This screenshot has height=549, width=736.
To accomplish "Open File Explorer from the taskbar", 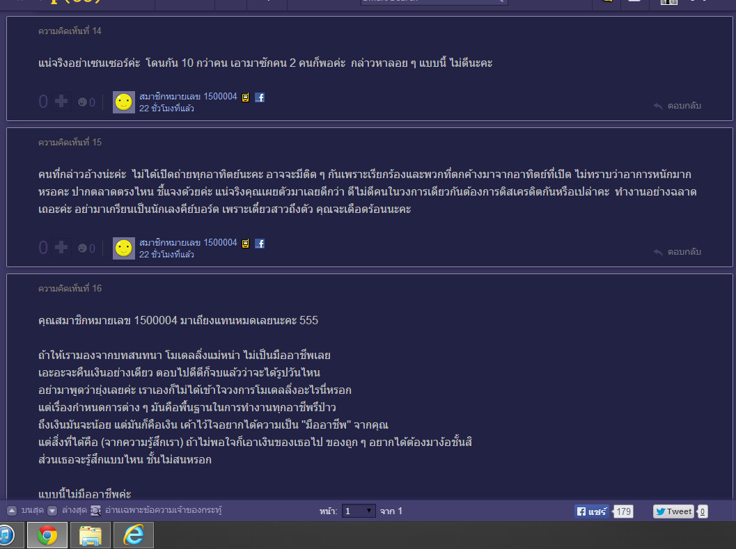I will coord(91,535).
